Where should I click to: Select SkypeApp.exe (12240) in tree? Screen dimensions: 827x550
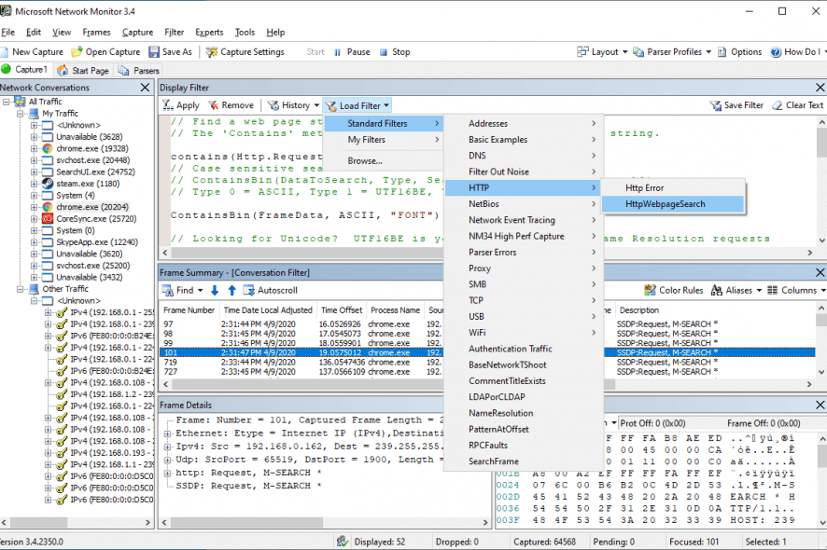97,242
